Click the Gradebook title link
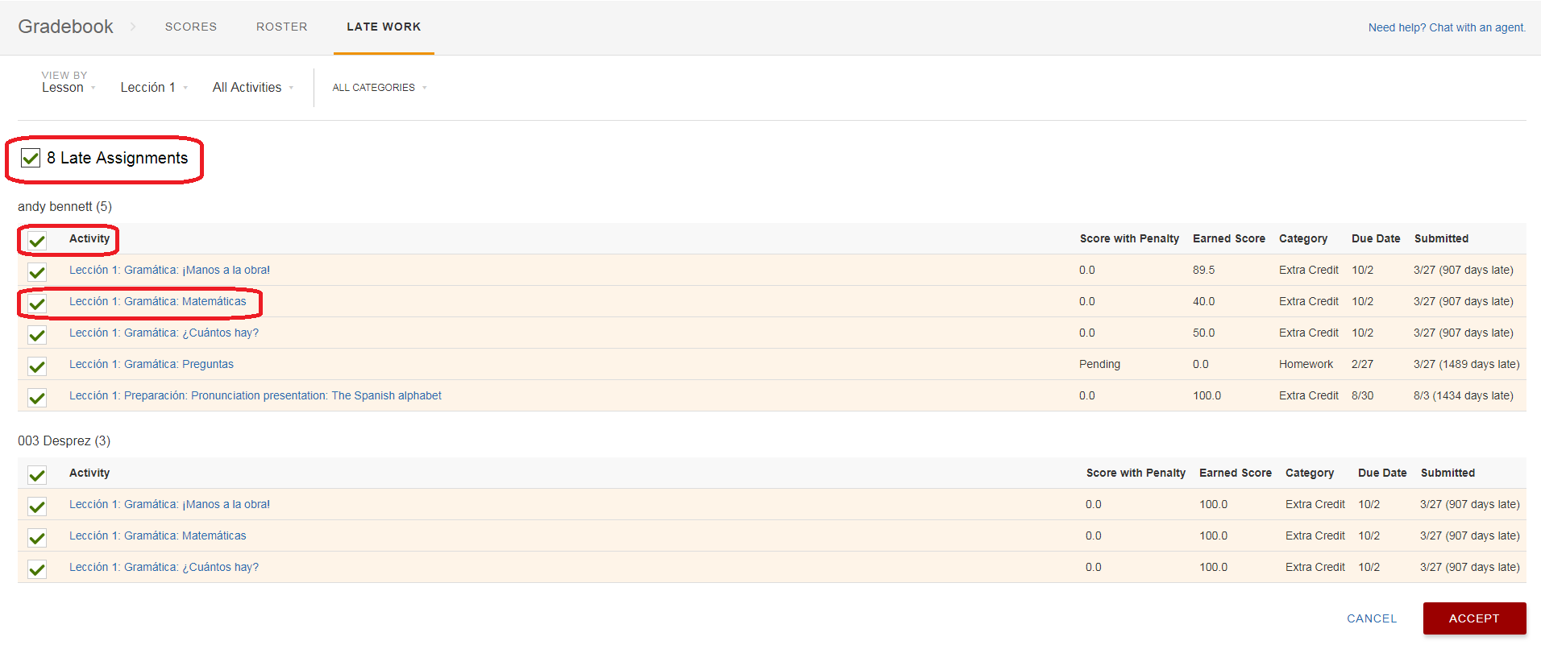1541x645 pixels. 65,27
